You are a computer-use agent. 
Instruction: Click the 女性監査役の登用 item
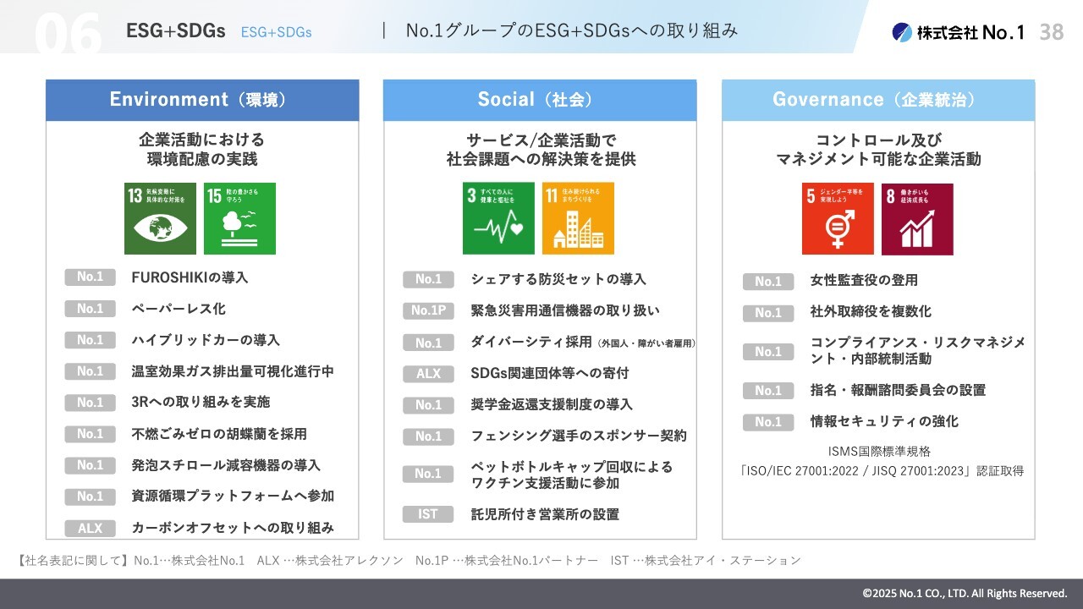tap(864, 280)
